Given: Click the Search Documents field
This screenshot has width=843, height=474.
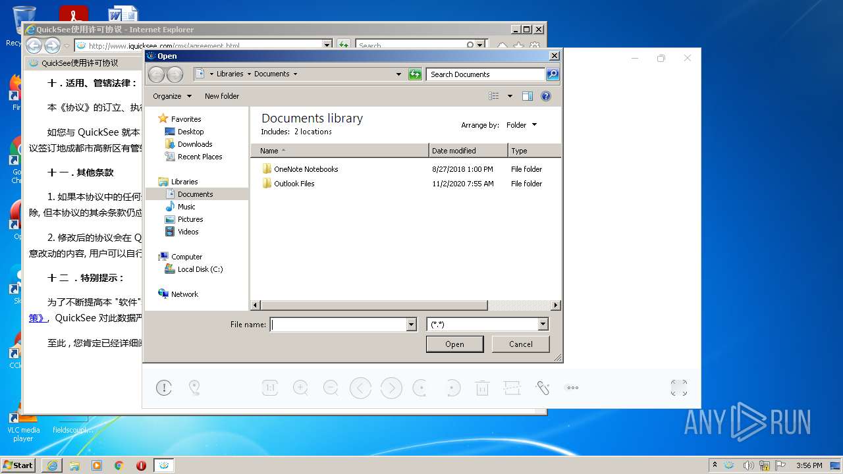Looking at the screenshot, I should click(x=486, y=74).
